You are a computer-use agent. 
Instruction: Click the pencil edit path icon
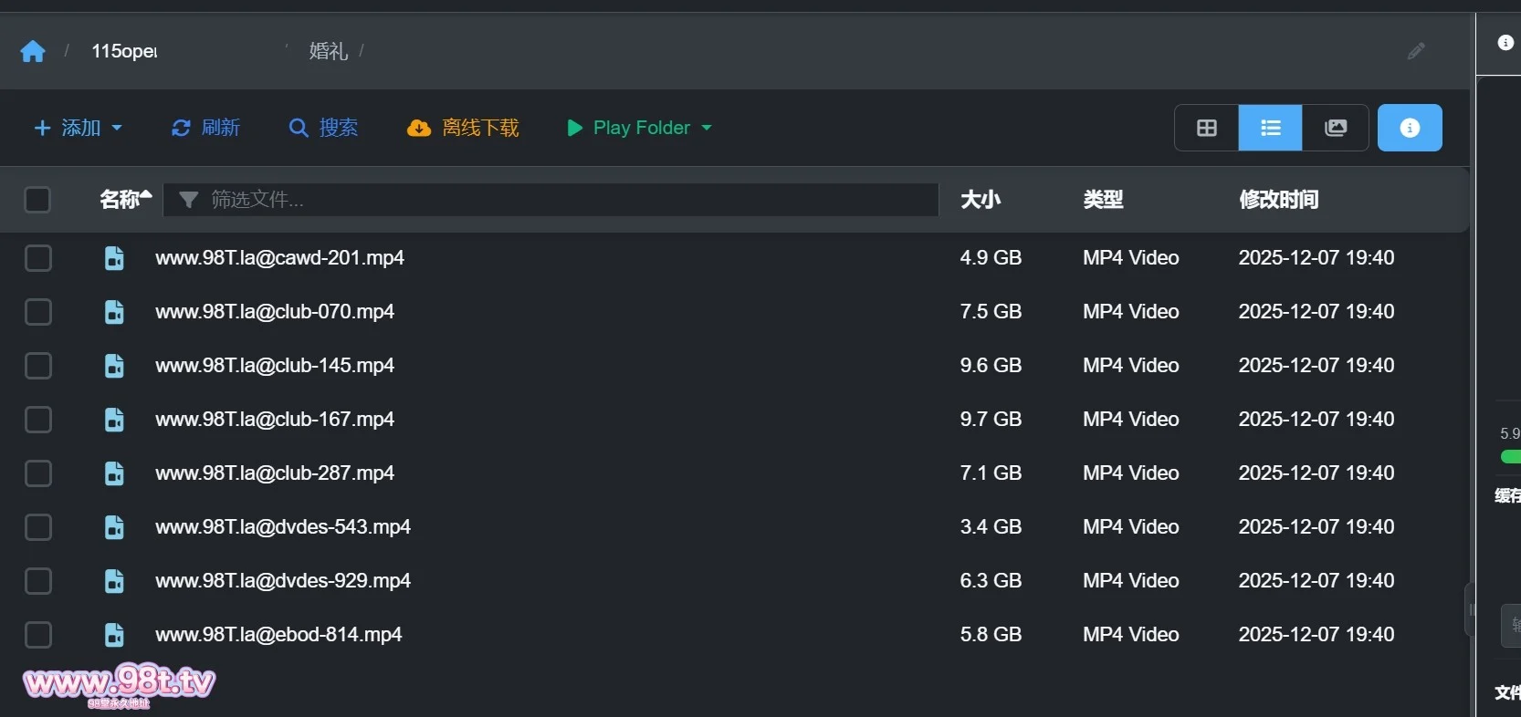(x=1416, y=51)
